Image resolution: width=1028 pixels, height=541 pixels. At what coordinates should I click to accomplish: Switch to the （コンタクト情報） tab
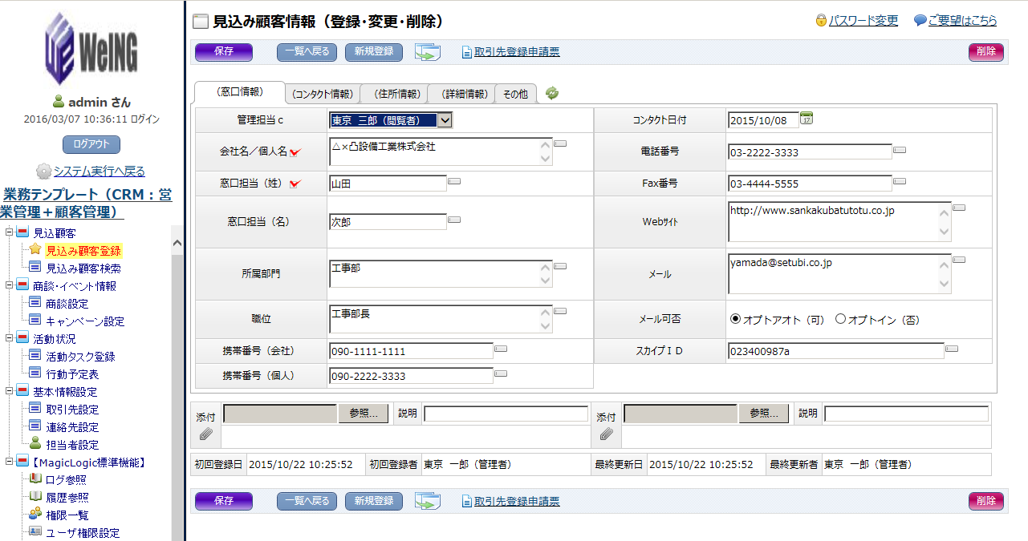pos(322,94)
